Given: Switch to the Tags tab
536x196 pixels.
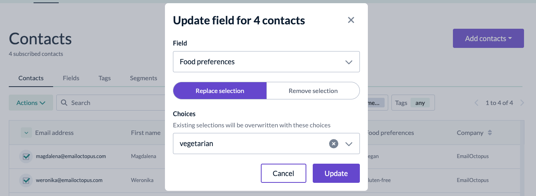Looking at the screenshot, I should (x=105, y=78).
